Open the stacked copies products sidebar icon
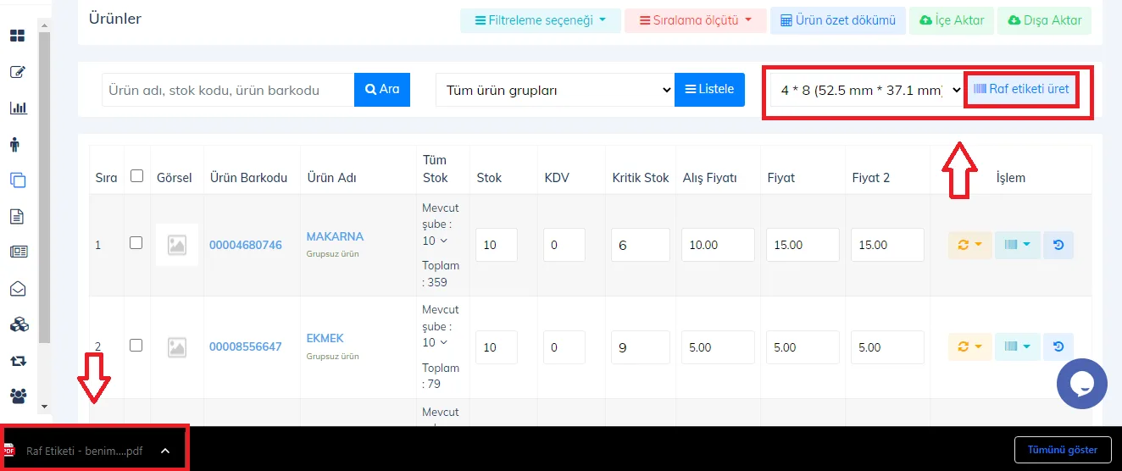The image size is (1122, 471). (x=17, y=180)
